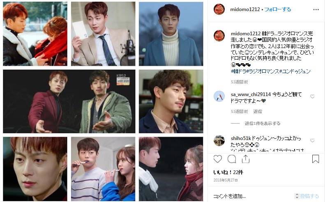
Task: Open the three-dot more options menu
Action: (x=316, y=9)
